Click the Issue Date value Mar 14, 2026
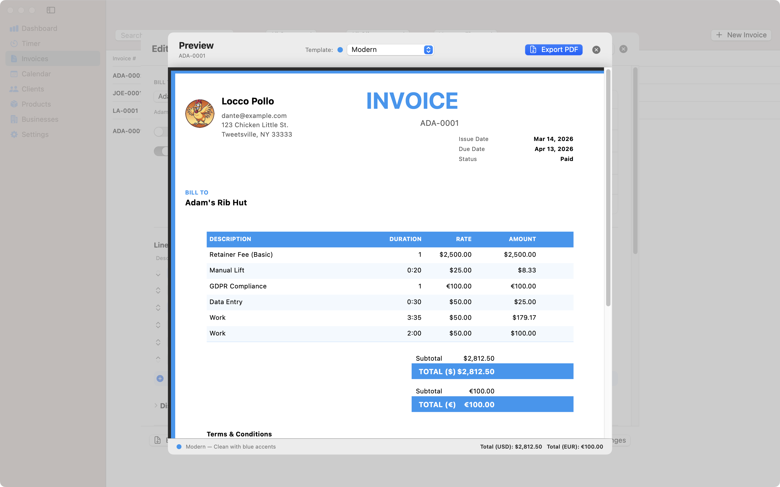This screenshot has width=780, height=487. tap(553, 139)
